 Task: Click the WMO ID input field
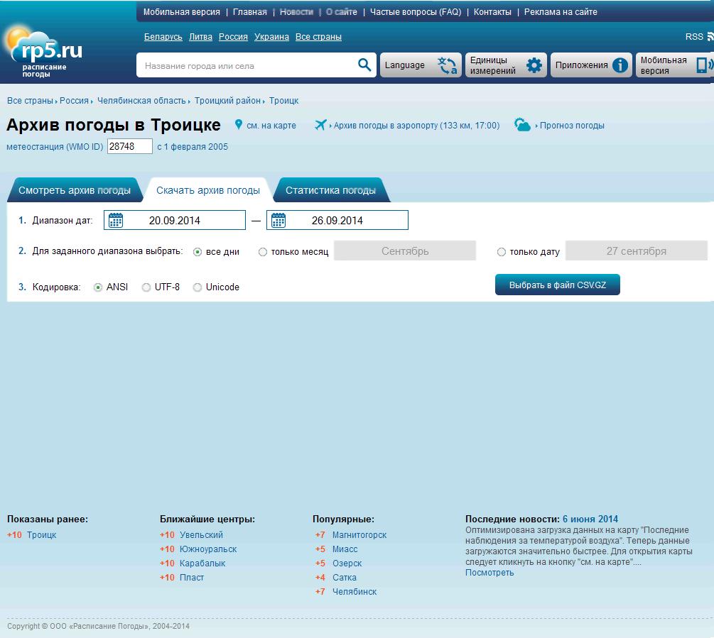129,146
